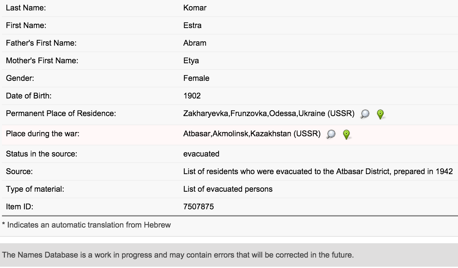Click the Zakharyevka, Frunzovka, Odessa residence text

coord(269,114)
